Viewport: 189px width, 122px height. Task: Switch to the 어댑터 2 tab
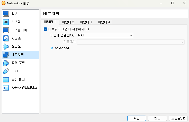tap(68, 22)
